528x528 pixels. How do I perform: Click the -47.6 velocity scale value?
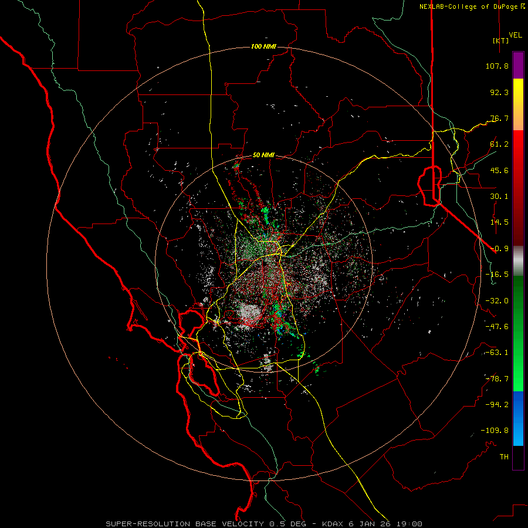[x=497, y=327]
